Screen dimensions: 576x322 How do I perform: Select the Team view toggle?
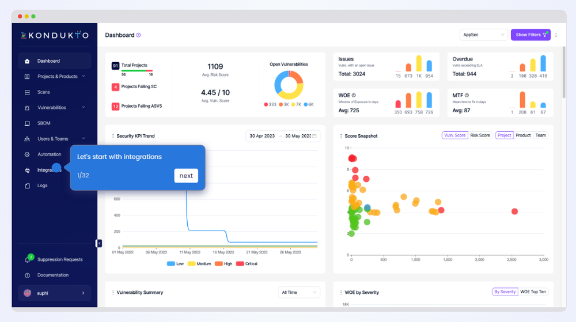point(540,135)
